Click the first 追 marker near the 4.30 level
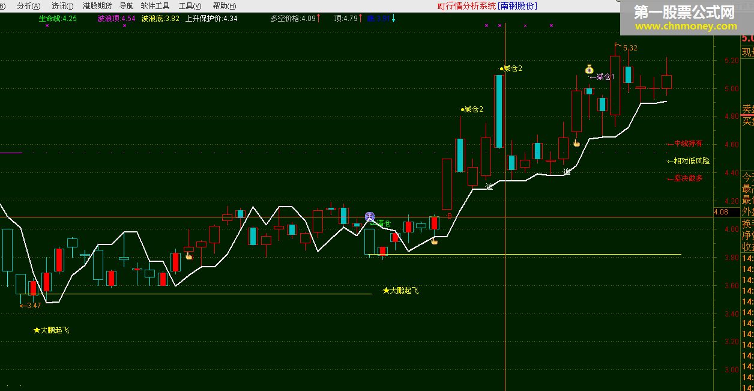The image size is (754, 391). point(489,187)
